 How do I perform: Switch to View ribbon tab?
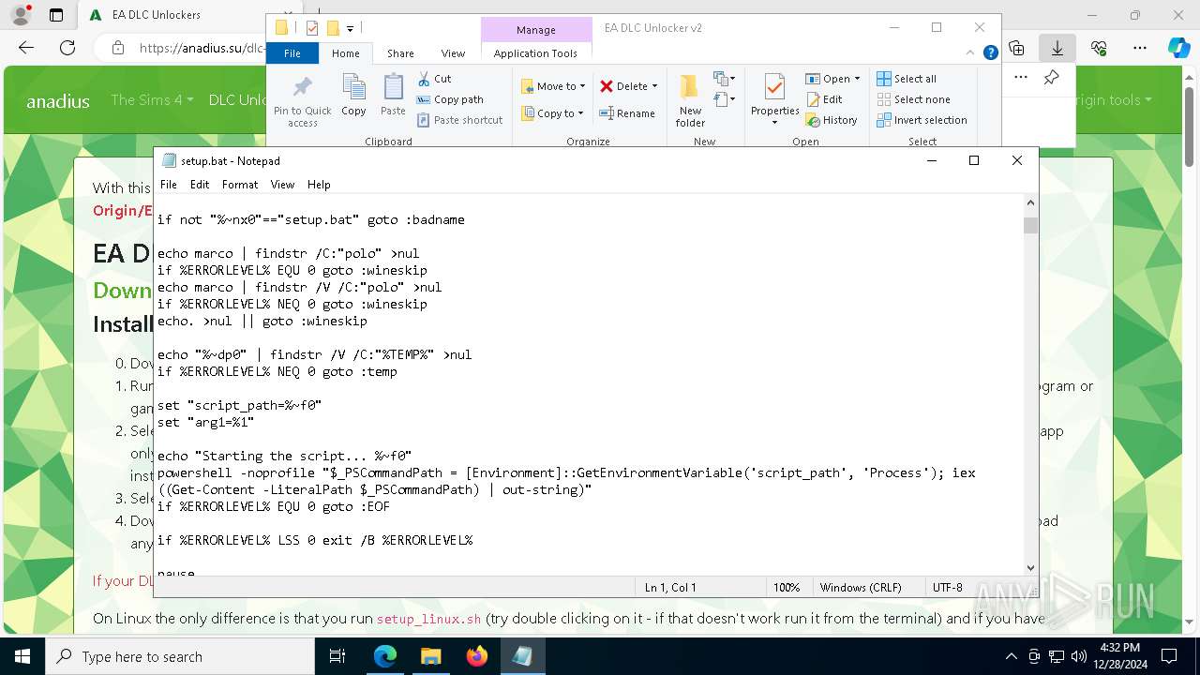pyautogui.click(x=453, y=53)
